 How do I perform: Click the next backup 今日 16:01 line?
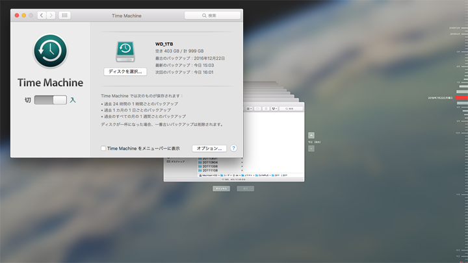[184, 72]
